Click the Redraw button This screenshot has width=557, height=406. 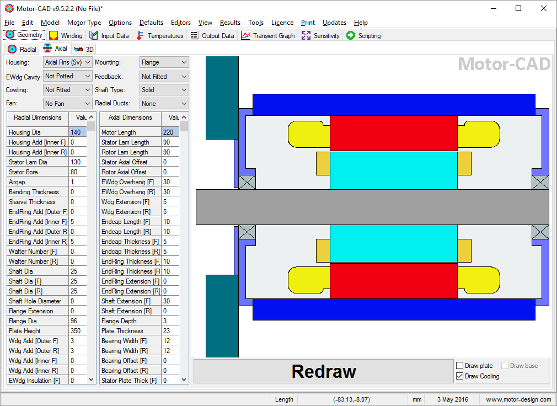pos(324,371)
